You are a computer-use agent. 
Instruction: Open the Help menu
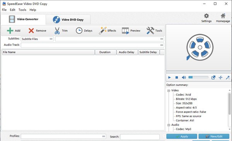33,10
